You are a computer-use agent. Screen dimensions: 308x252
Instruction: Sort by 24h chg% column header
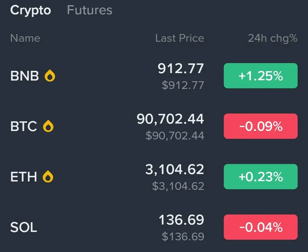(273, 38)
